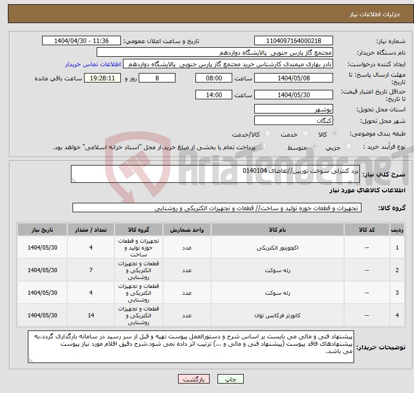
Task: Click the quantity 14 in row 4
Action: coord(91,315)
